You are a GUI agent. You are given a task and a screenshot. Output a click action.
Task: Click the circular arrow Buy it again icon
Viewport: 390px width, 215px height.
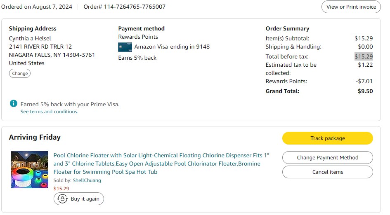[x=62, y=199]
